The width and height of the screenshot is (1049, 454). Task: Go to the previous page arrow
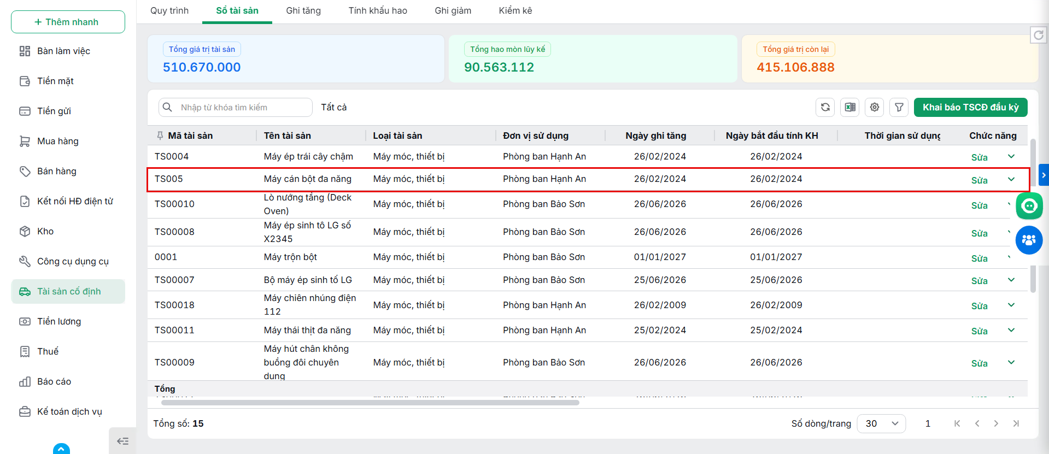(977, 423)
